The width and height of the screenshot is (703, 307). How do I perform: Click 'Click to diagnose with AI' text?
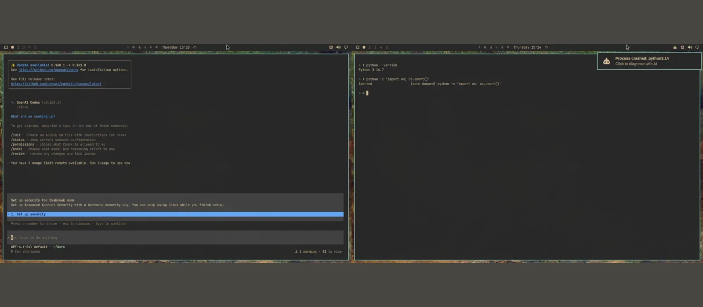coord(636,64)
